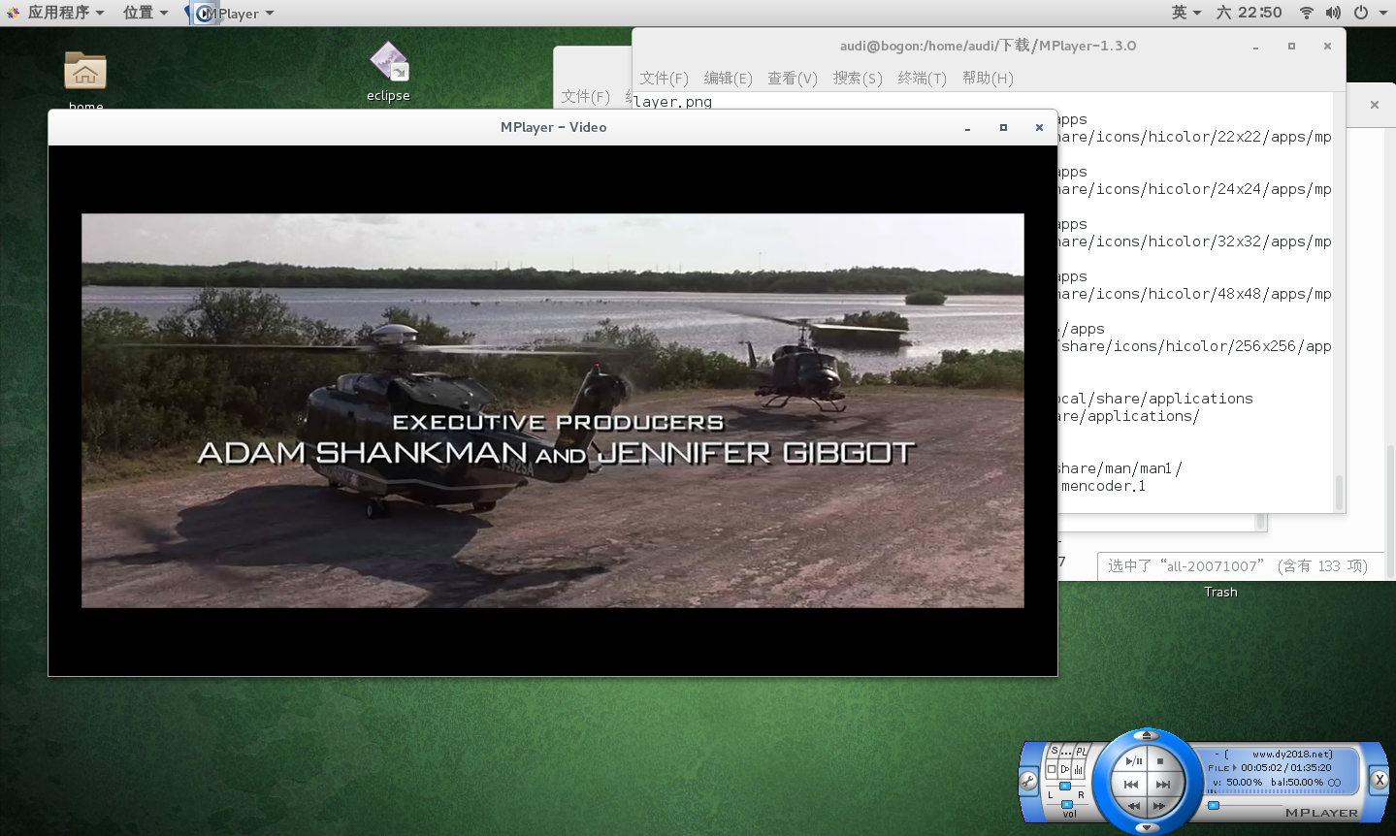Viewport: 1396px width, 836px height.
Task: Select the Trash desktop label
Action: pos(1220,592)
